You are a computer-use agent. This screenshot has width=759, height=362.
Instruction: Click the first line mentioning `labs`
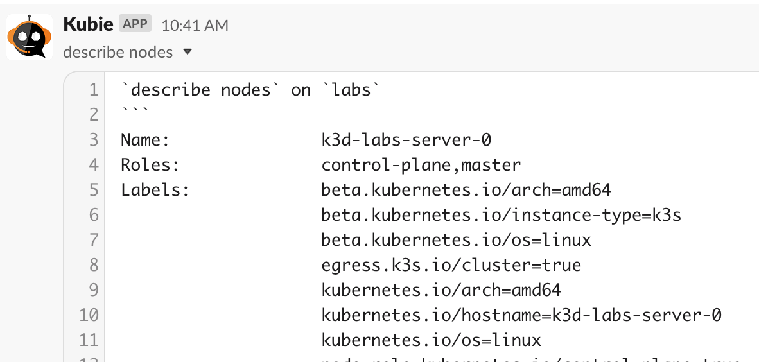[x=250, y=90]
